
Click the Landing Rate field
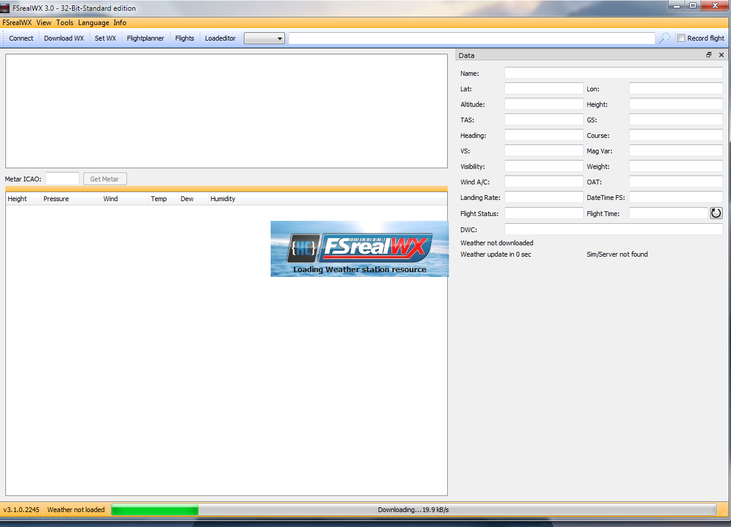tap(544, 197)
